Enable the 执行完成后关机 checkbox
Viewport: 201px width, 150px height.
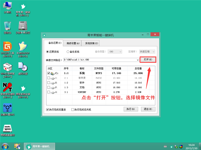click(73, 109)
